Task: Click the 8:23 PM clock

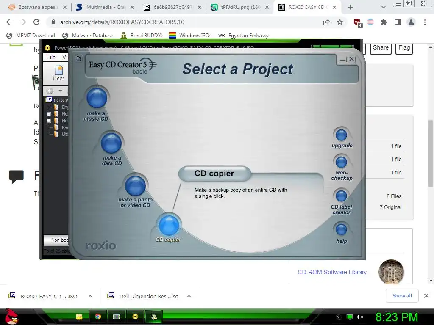Action: [x=397, y=317]
